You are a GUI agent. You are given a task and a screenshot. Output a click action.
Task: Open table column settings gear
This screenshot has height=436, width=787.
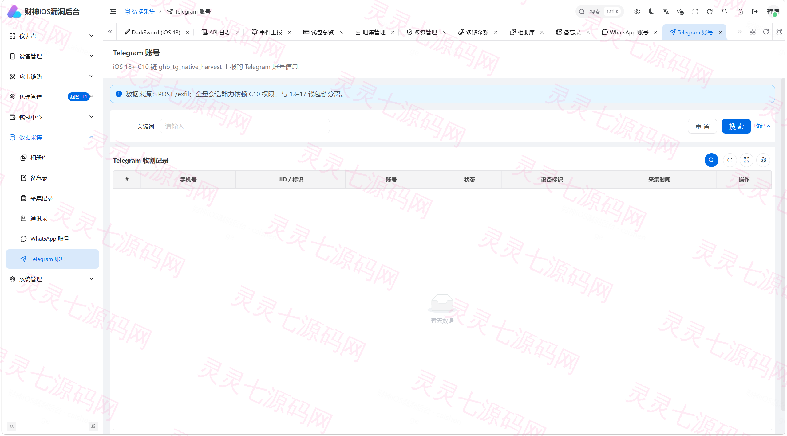pyautogui.click(x=763, y=160)
